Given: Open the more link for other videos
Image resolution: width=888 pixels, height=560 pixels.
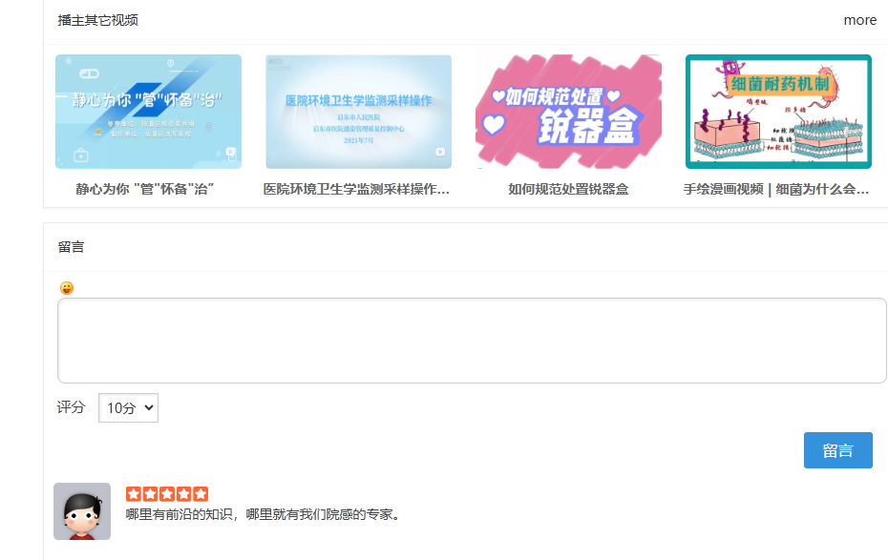Looking at the screenshot, I should pos(859,20).
